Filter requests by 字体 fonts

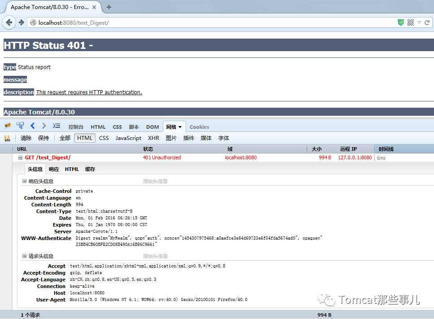pos(224,138)
